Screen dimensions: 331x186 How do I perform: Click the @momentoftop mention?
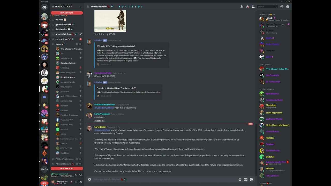102,130
